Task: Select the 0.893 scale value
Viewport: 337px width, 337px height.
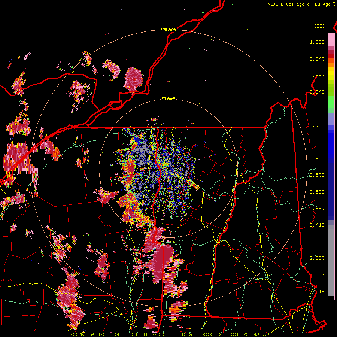Action: [x=317, y=75]
